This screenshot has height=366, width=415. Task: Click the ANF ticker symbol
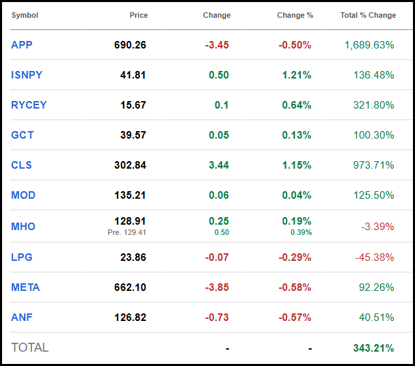[x=22, y=318]
